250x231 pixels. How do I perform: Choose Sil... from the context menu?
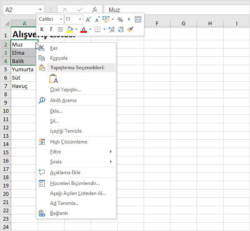(x=54, y=121)
